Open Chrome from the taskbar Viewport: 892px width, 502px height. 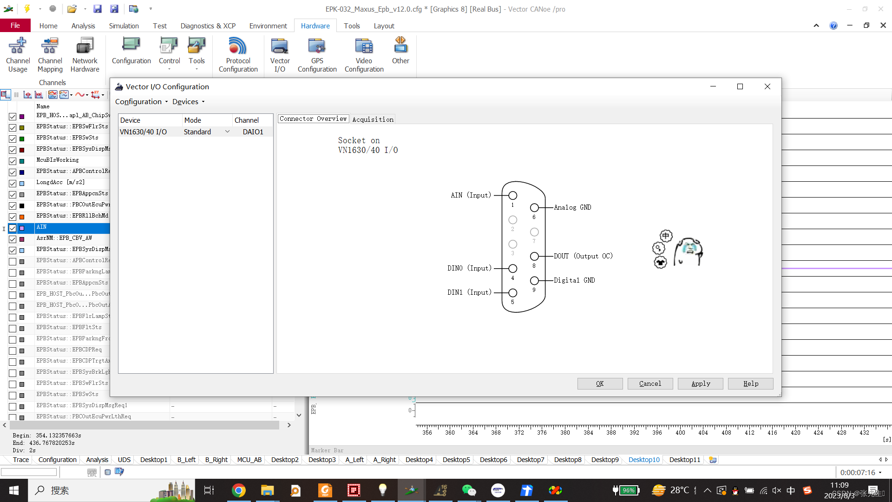[239, 490]
